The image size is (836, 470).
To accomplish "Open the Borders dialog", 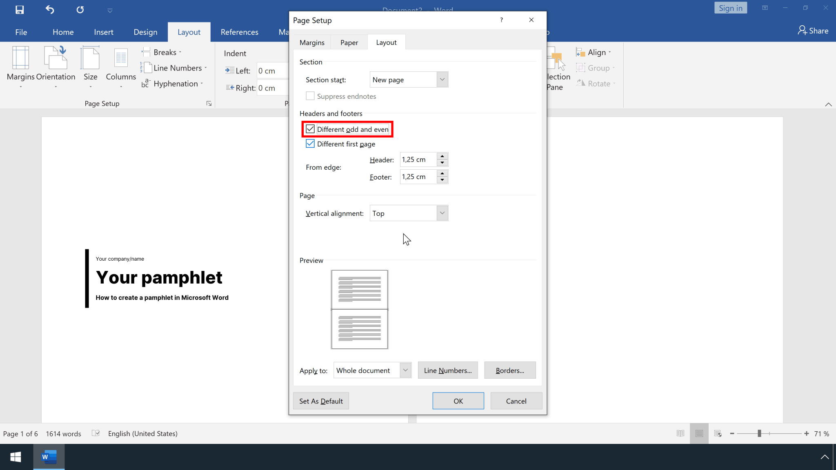I will tap(509, 370).
